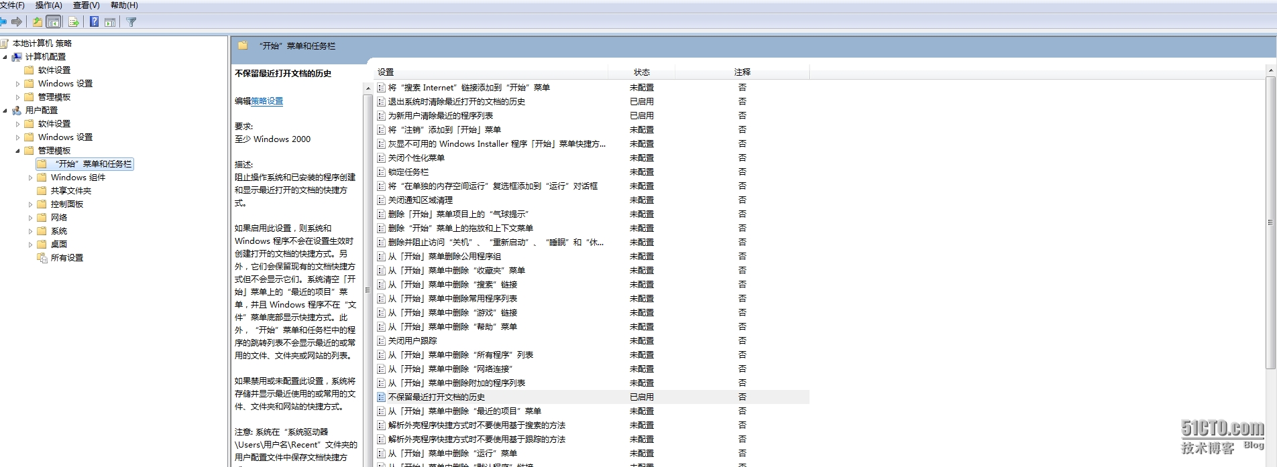Open the 文件(F) menu
Viewport: 1277px width, 467px height.
(12, 5)
